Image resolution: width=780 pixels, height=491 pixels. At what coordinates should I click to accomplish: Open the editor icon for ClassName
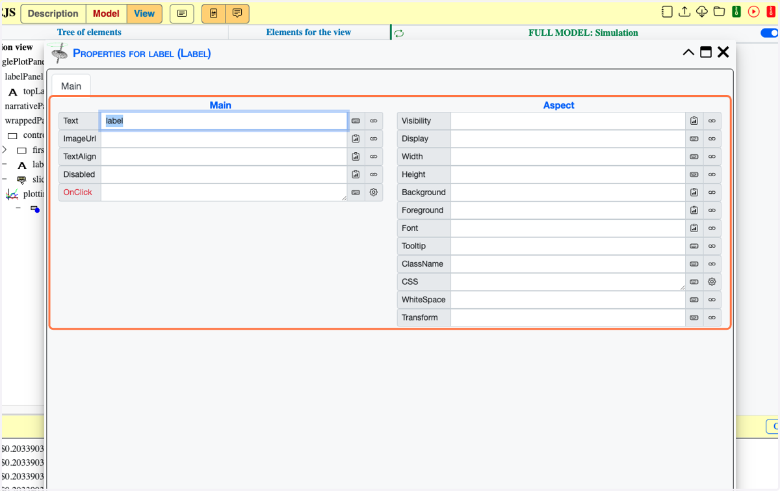coord(694,264)
